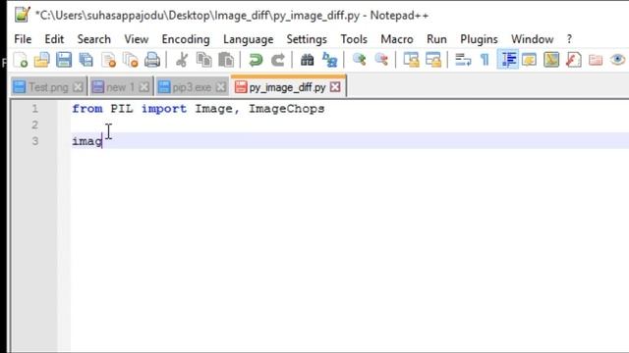This screenshot has height=353, width=629.
Task: Click the Save All icon
Action: [x=86, y=60]
